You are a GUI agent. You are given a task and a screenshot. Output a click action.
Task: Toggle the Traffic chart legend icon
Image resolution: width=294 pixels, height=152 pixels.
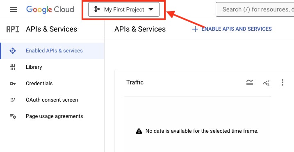[x=250, y=82]
